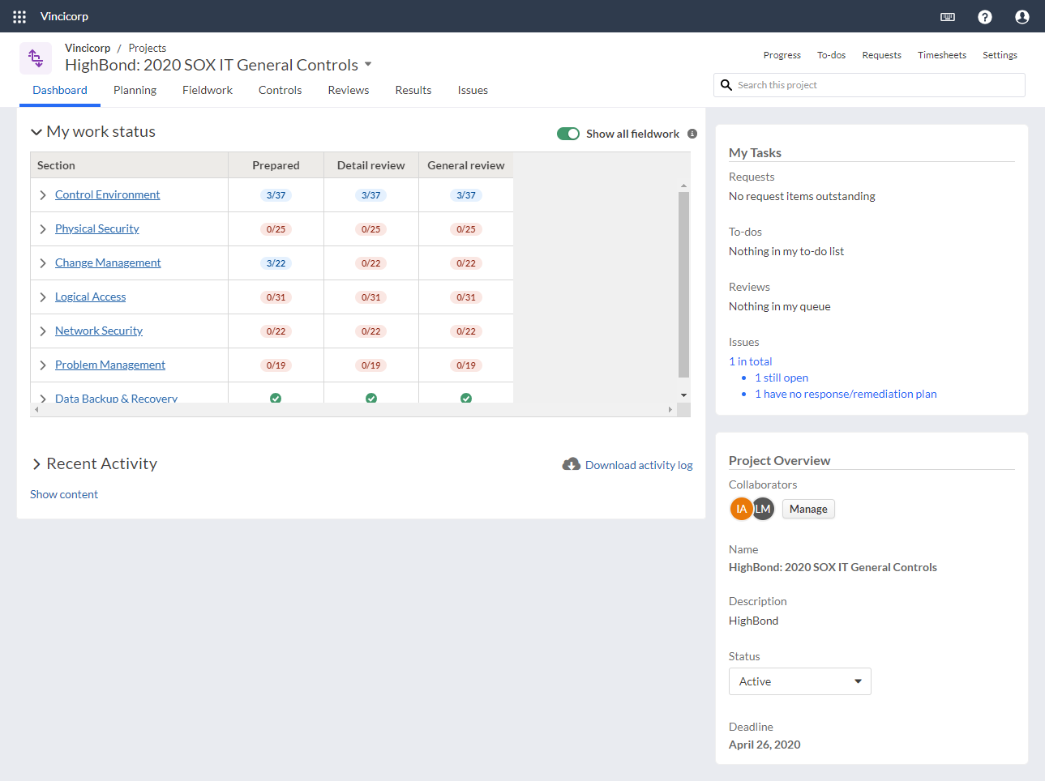1045x781 pixels.
Task: Open the Control Environment link
Action: (107, 194)
